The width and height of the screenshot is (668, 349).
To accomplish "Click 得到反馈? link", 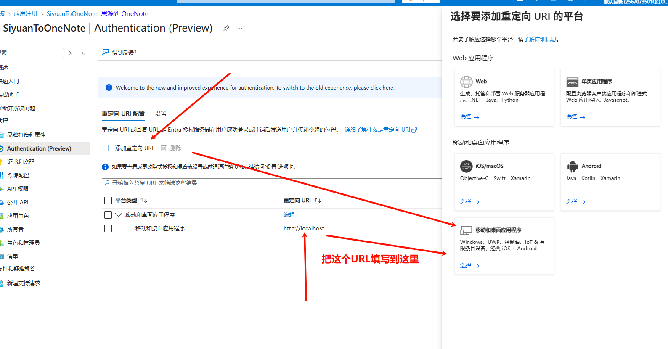I will tap(124, 53).
